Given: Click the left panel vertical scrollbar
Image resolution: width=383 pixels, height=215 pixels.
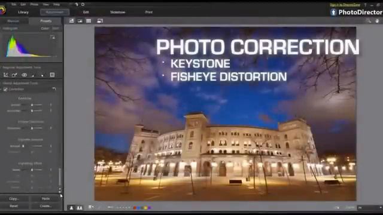Looking at the screenshot, I should coord(60,177).
